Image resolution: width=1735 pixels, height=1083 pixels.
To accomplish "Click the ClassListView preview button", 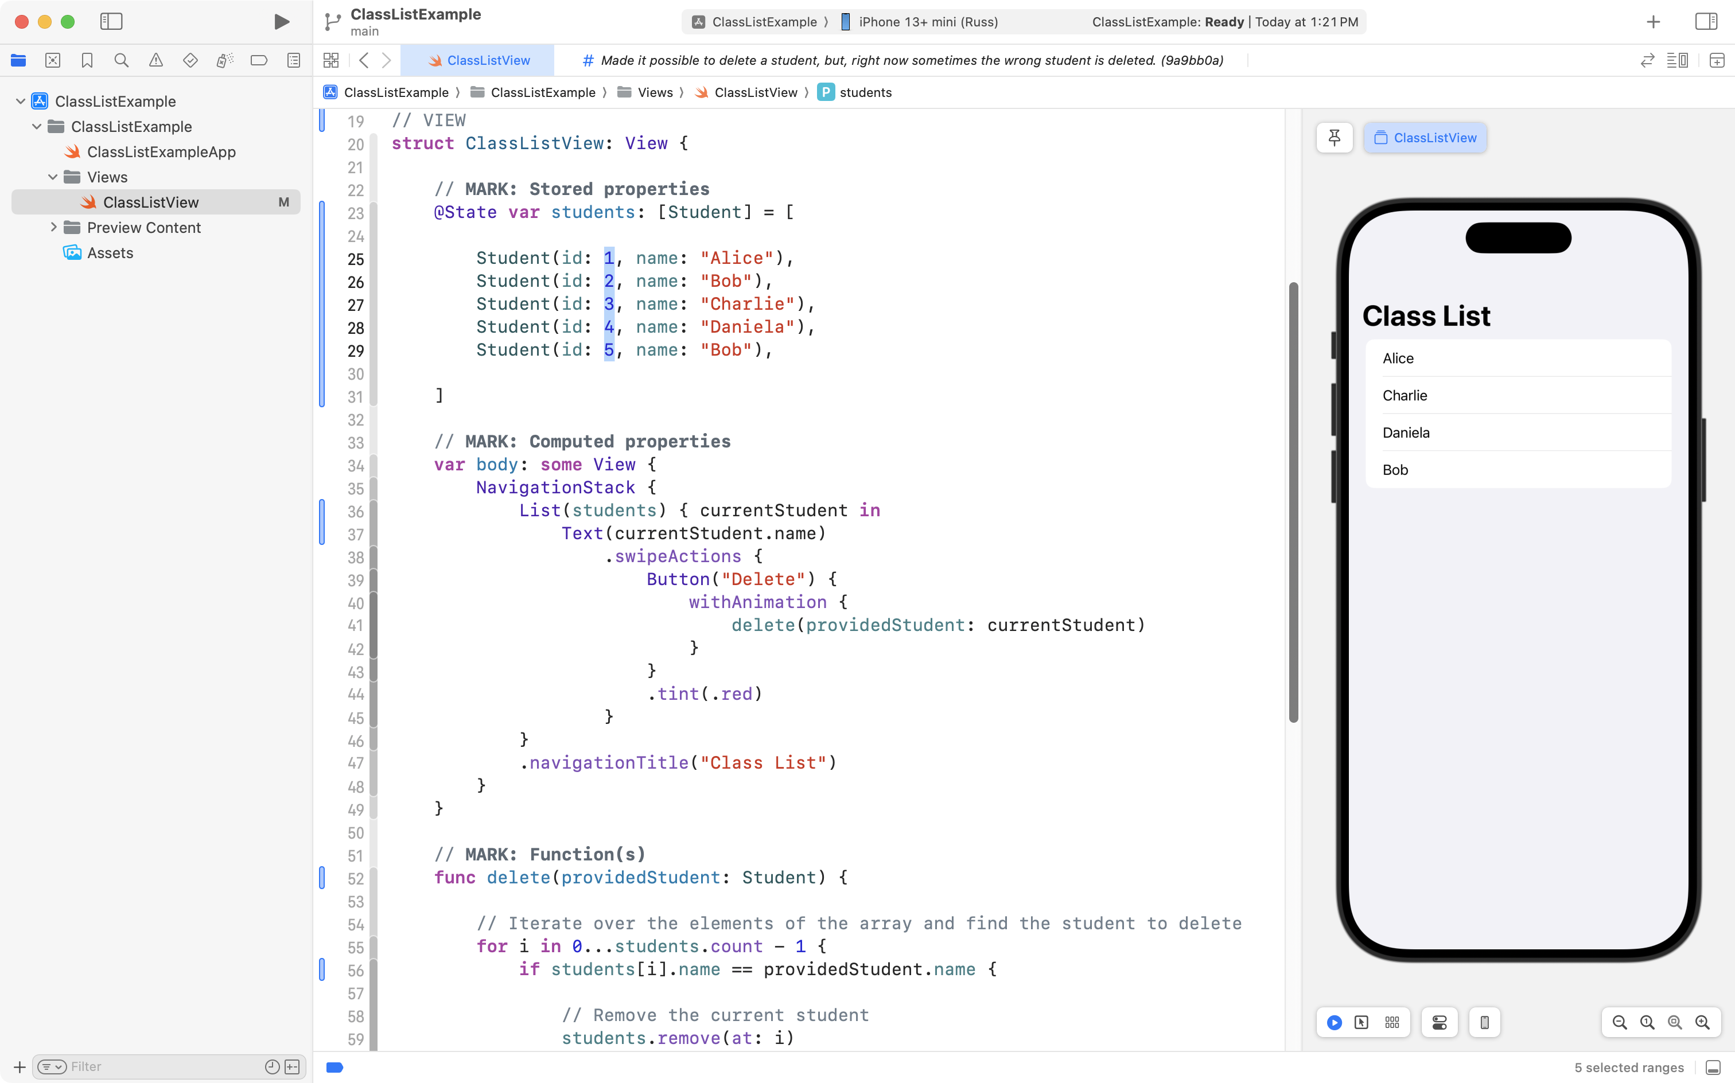I will [1426, 138].
